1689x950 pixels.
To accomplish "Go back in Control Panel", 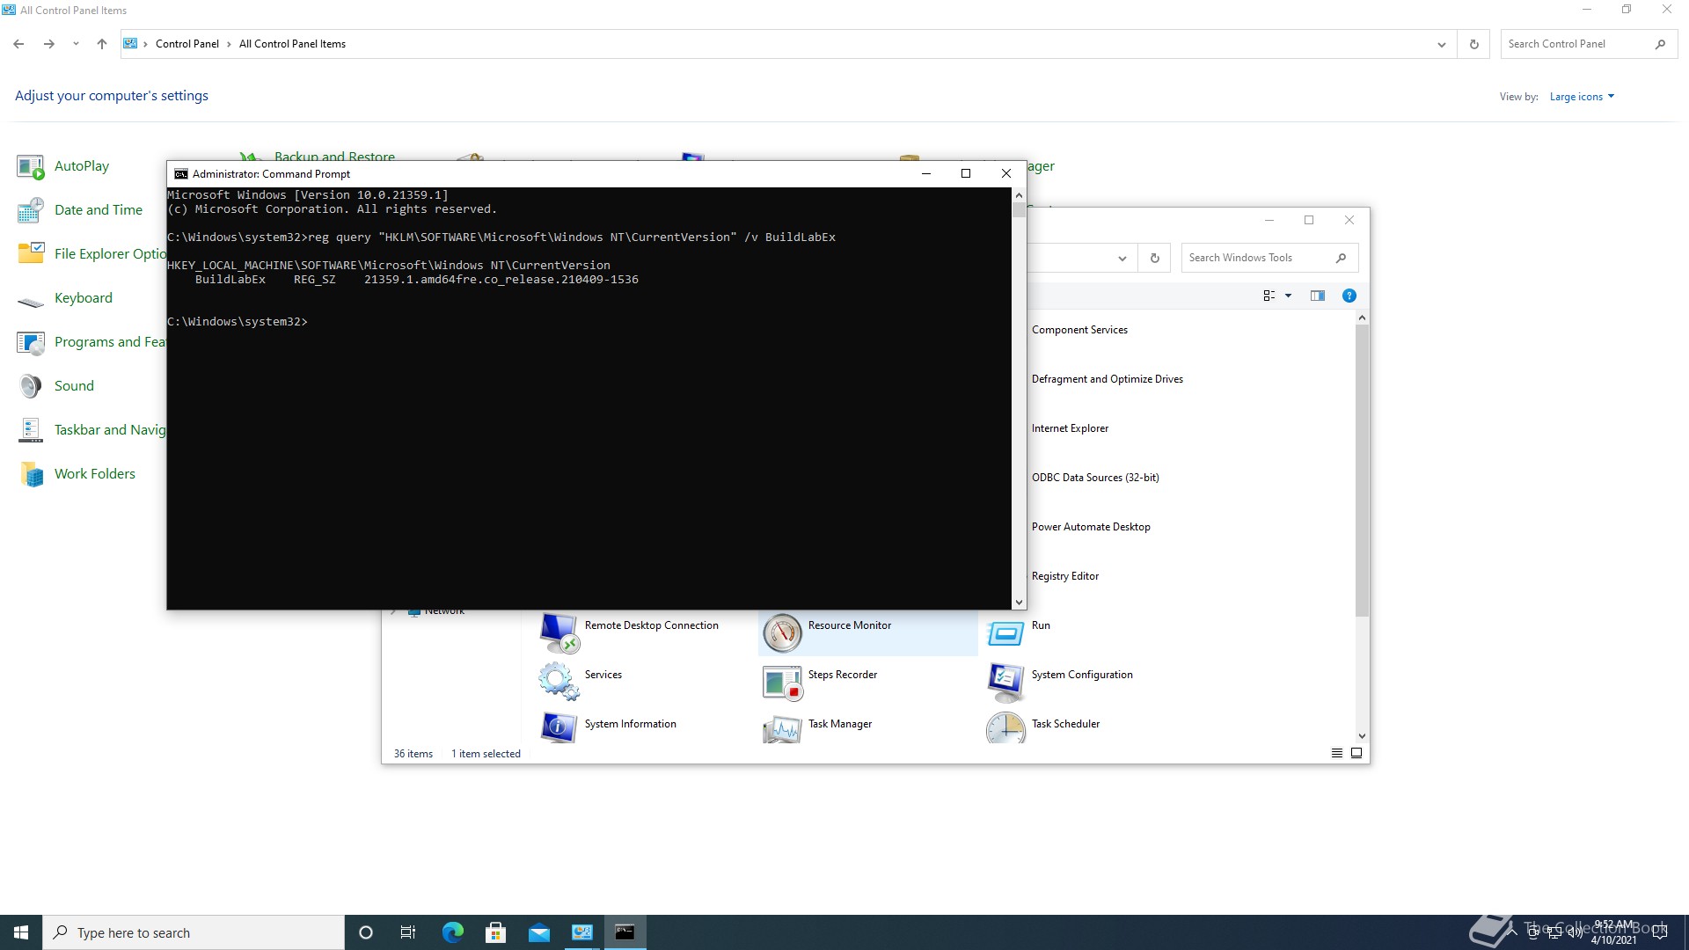I will click(18, 44).
